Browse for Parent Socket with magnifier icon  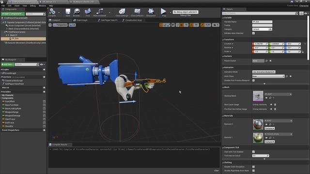pyautogui.click(x=266, y=61)
